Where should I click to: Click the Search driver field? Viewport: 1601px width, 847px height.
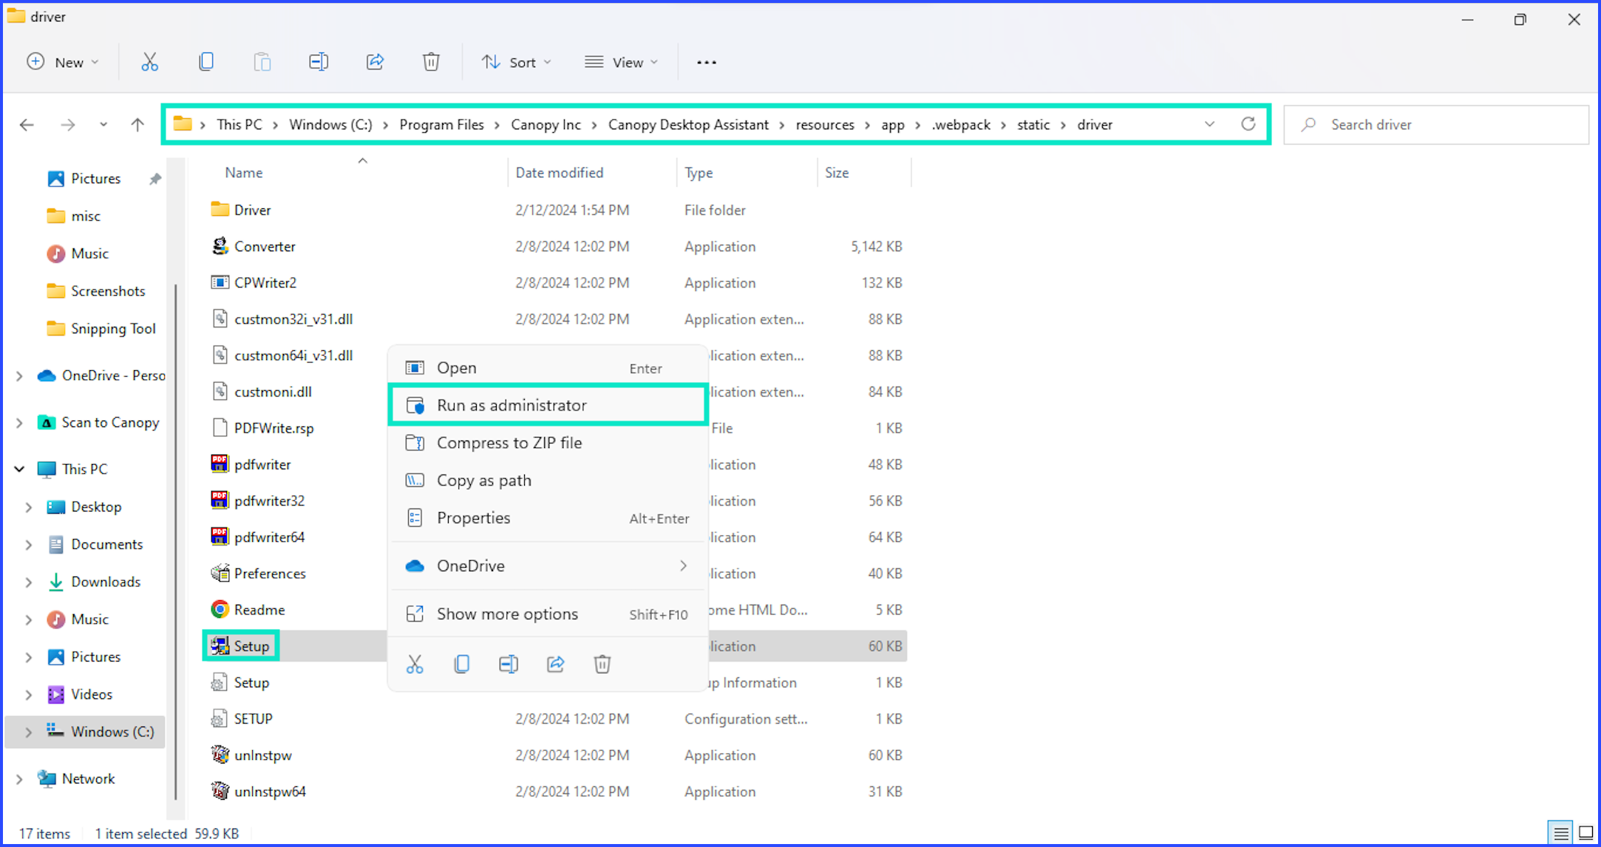[1436, 124]
